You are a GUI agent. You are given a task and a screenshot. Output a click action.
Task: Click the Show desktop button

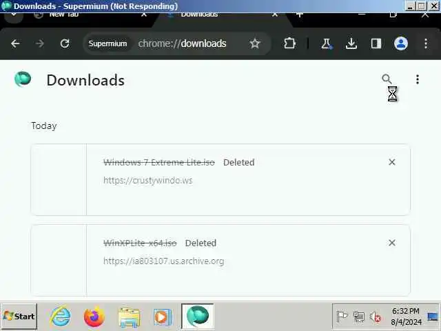pos(433,317)
